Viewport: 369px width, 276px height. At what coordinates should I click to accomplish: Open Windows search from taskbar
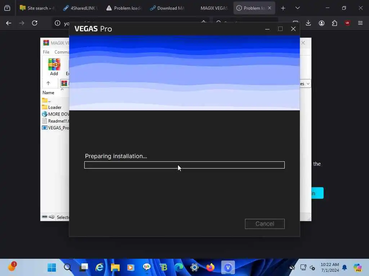67,267
